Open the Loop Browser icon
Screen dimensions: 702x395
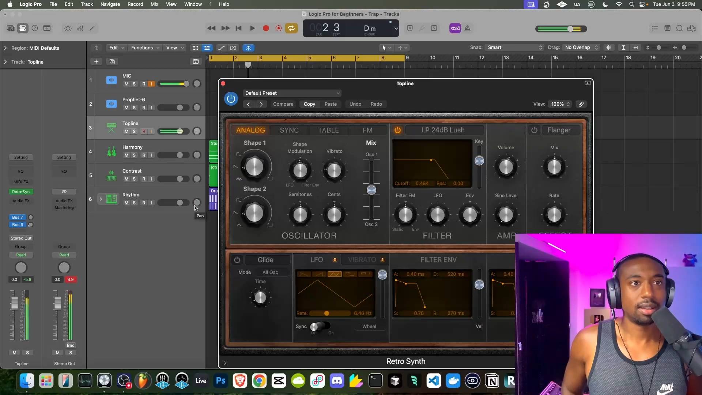[x=679, y=28]
